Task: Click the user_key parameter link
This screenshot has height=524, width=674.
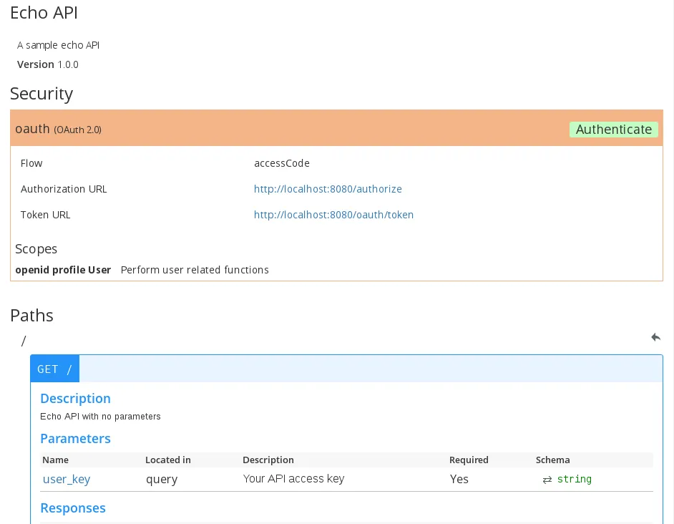Action: pos(67,479)
